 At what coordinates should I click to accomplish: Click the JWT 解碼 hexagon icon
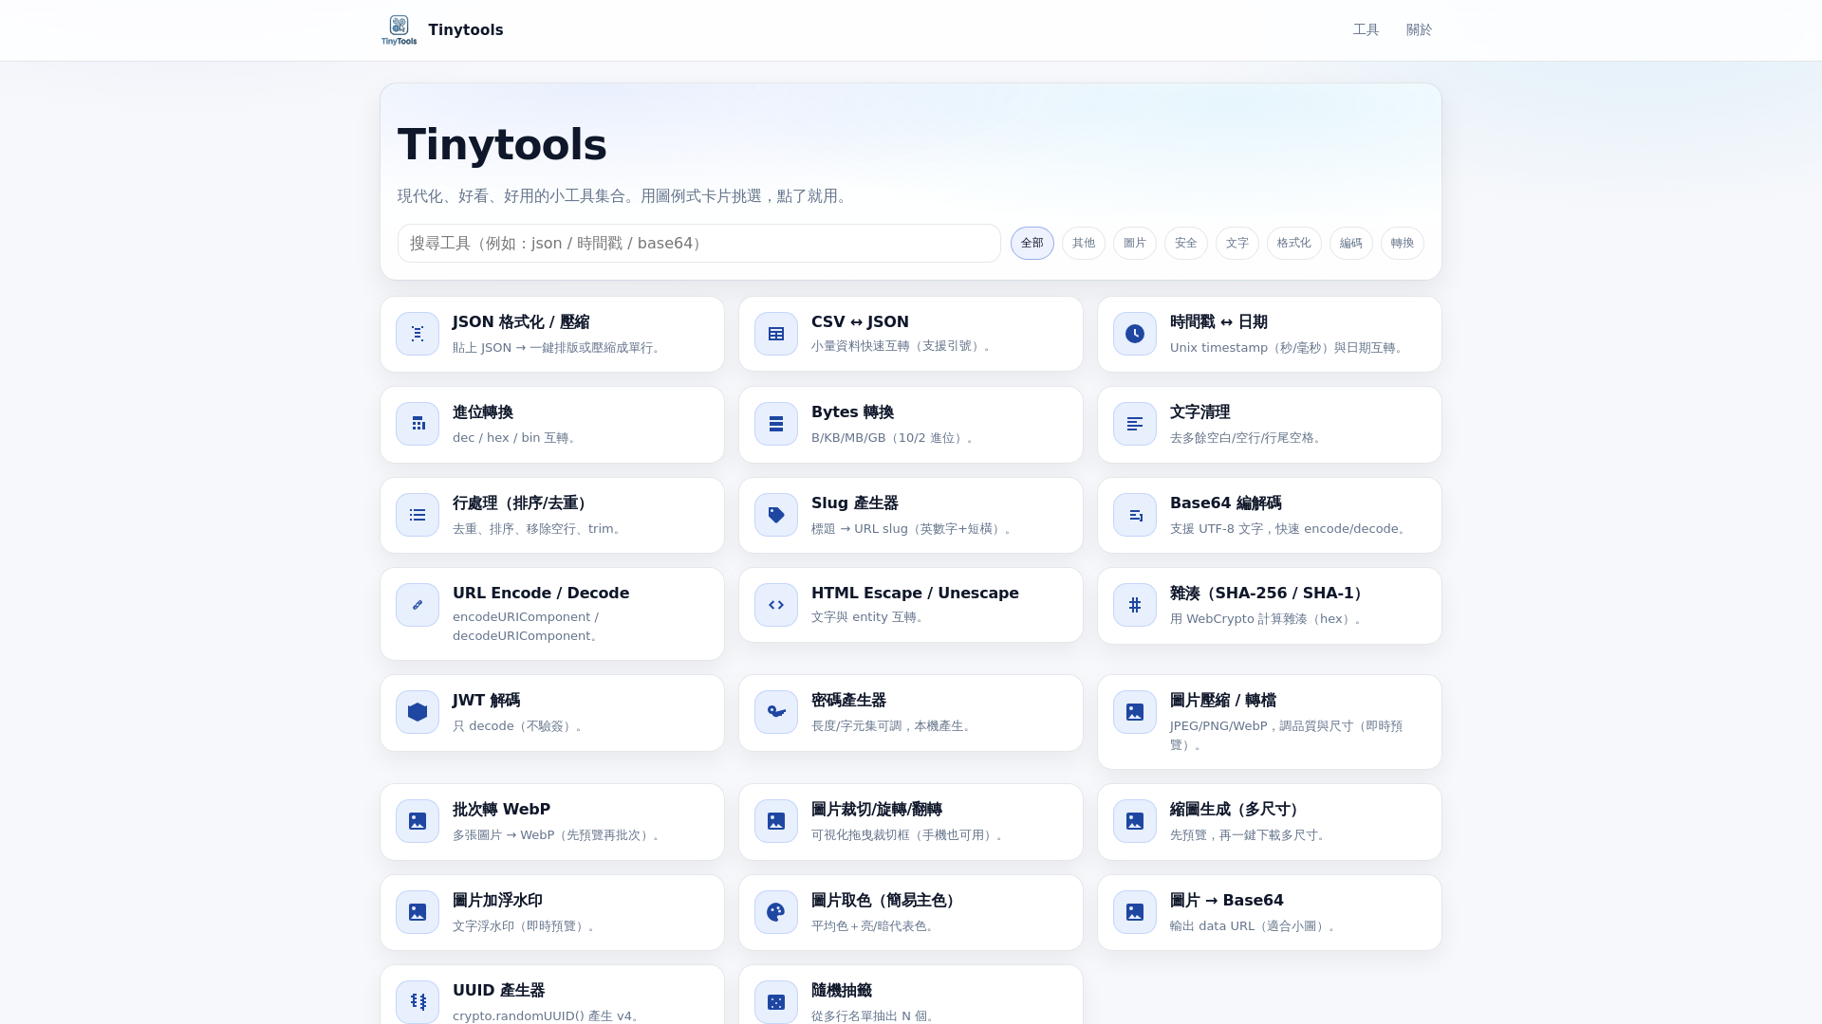click(x=418, y=712)
